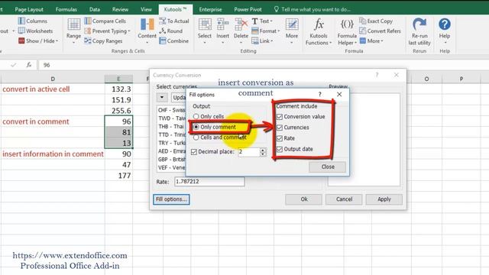Switch to Data tab
489x275 pixels.
(95, 9)
